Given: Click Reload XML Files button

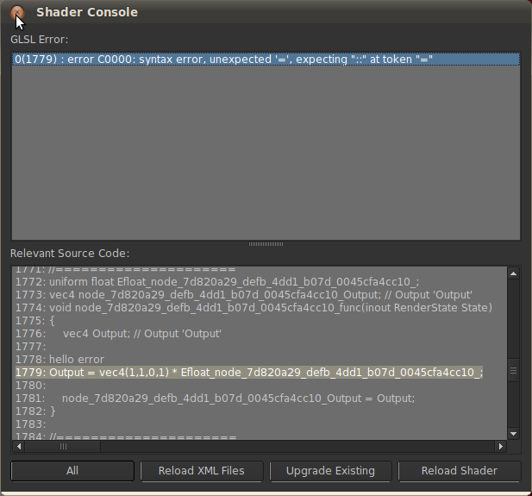Looking at the screenshot, I should pyautogui.click(x=202, y=471).
